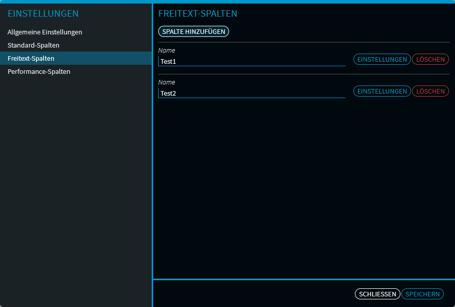Viewport: 455px width, 307px height.
Task: Save changes using the SPEICHERN button
Action: pos(422,294)
